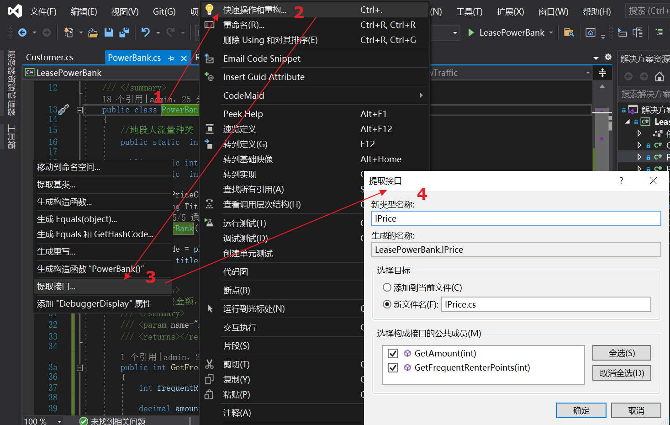Open the 工具箱 side tab
The height and width of the screenshot is (425, 670).
[x=11, y=137]
